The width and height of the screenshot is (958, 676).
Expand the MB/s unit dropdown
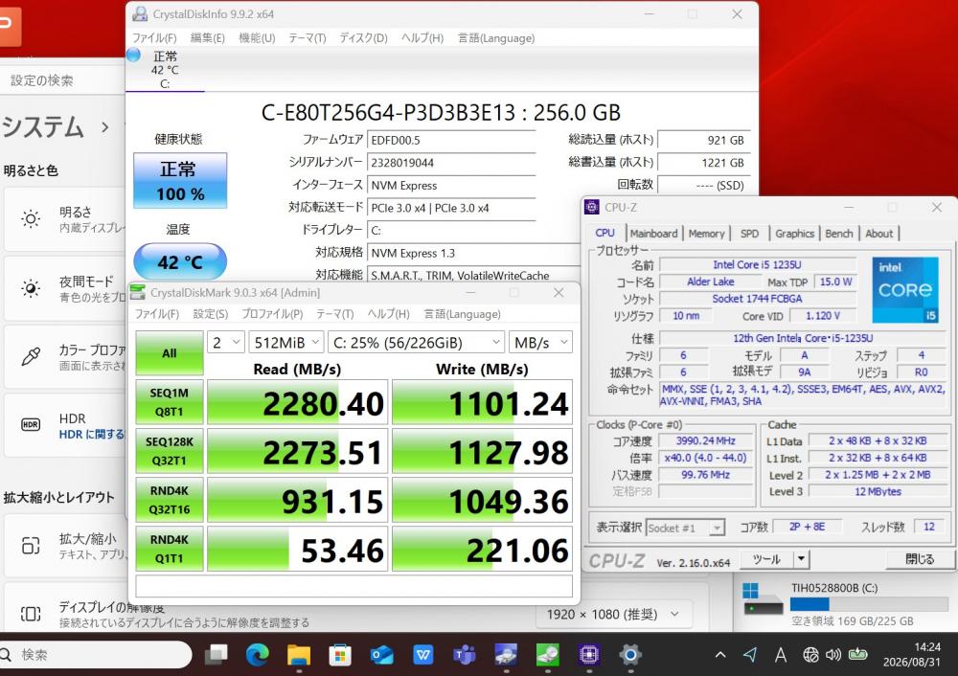click(540, 343)
